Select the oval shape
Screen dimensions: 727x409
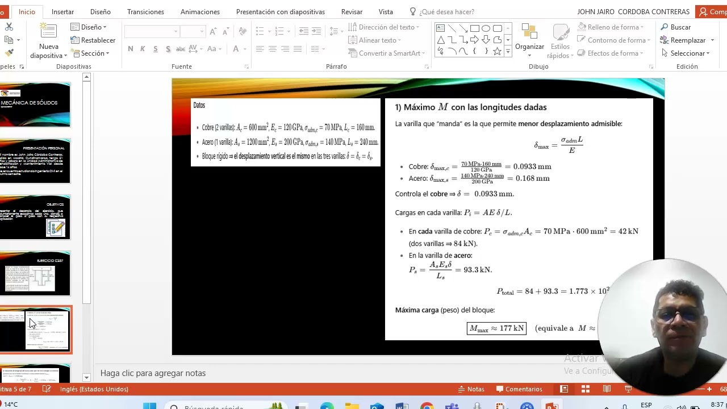486,28
